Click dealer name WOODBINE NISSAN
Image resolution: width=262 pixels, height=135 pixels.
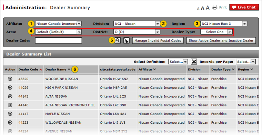[x=61, y=79]
